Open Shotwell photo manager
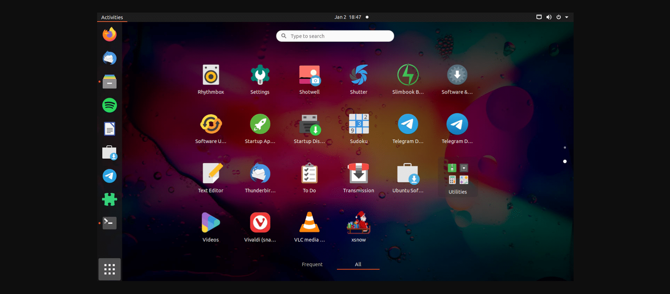This screenshot has height=294, width=670. tap(309, 79)
